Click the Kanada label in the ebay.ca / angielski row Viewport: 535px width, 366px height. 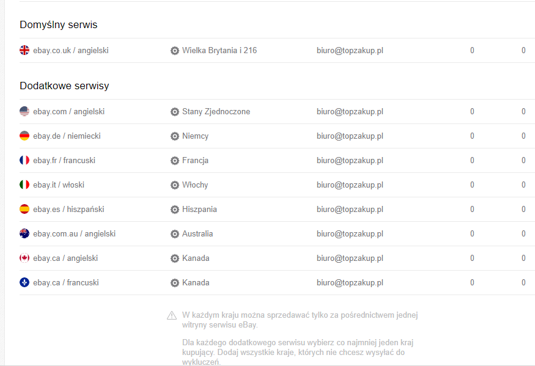pos(196,258)
